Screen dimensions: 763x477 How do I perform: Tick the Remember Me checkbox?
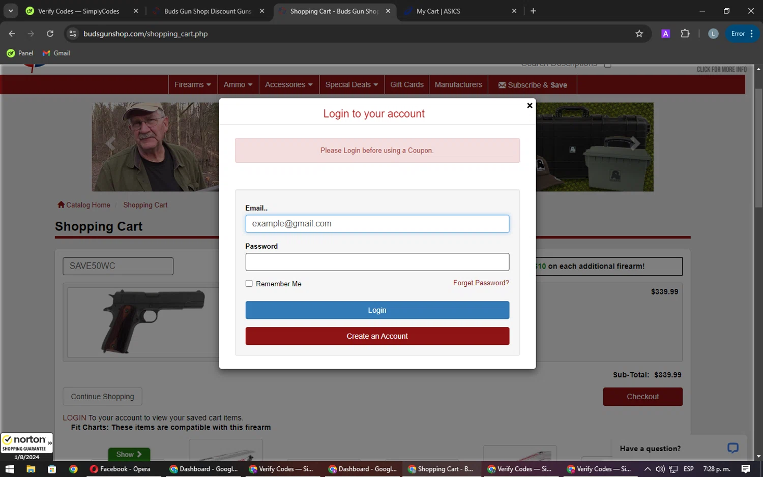[x=249, y=284]
